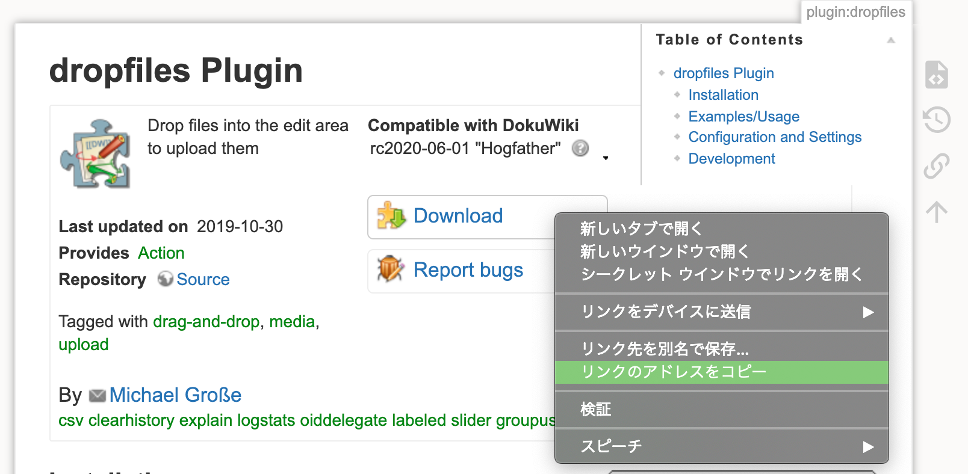Jump to Configuration and Settings section
The image size is (968, 474).
pyautogui.click(x=775, y=137)
